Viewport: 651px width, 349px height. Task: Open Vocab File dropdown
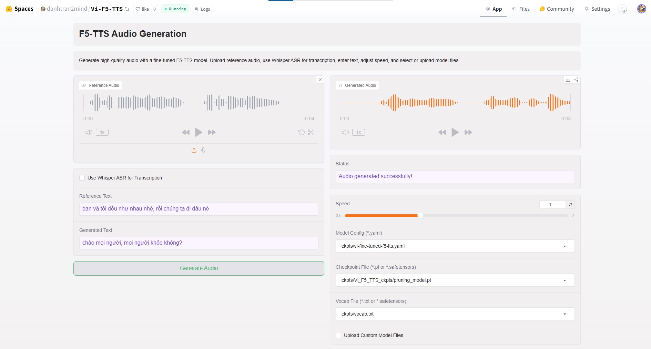[455, 314]
